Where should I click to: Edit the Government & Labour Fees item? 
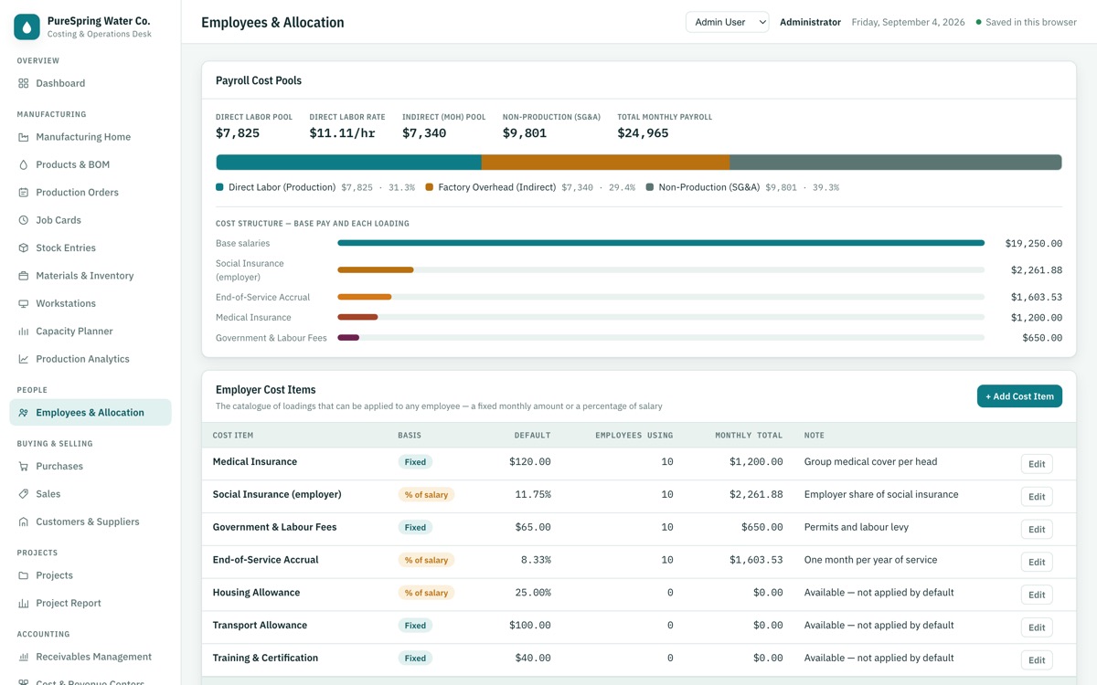click(1037, 530)
